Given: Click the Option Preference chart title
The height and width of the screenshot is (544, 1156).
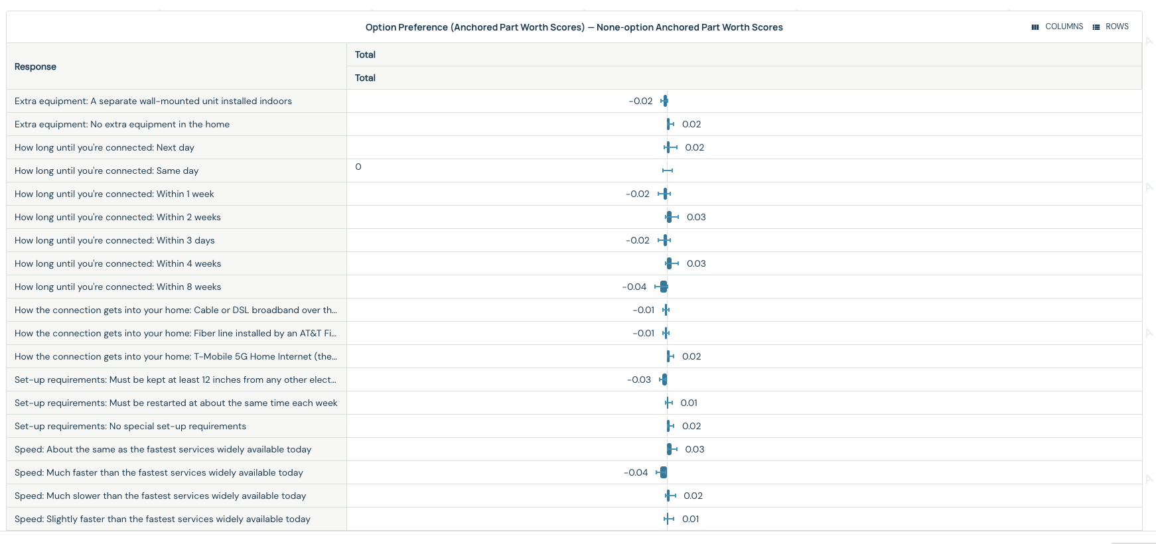Looking at the screenshot, I should 574,27.
